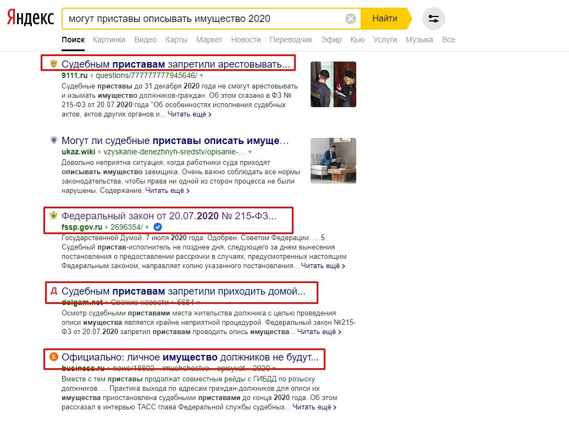Click 'Читать ещё' in the business.ru snippet
The width and height of the screenshot is (569, 427).
click(x=314, y=407)
